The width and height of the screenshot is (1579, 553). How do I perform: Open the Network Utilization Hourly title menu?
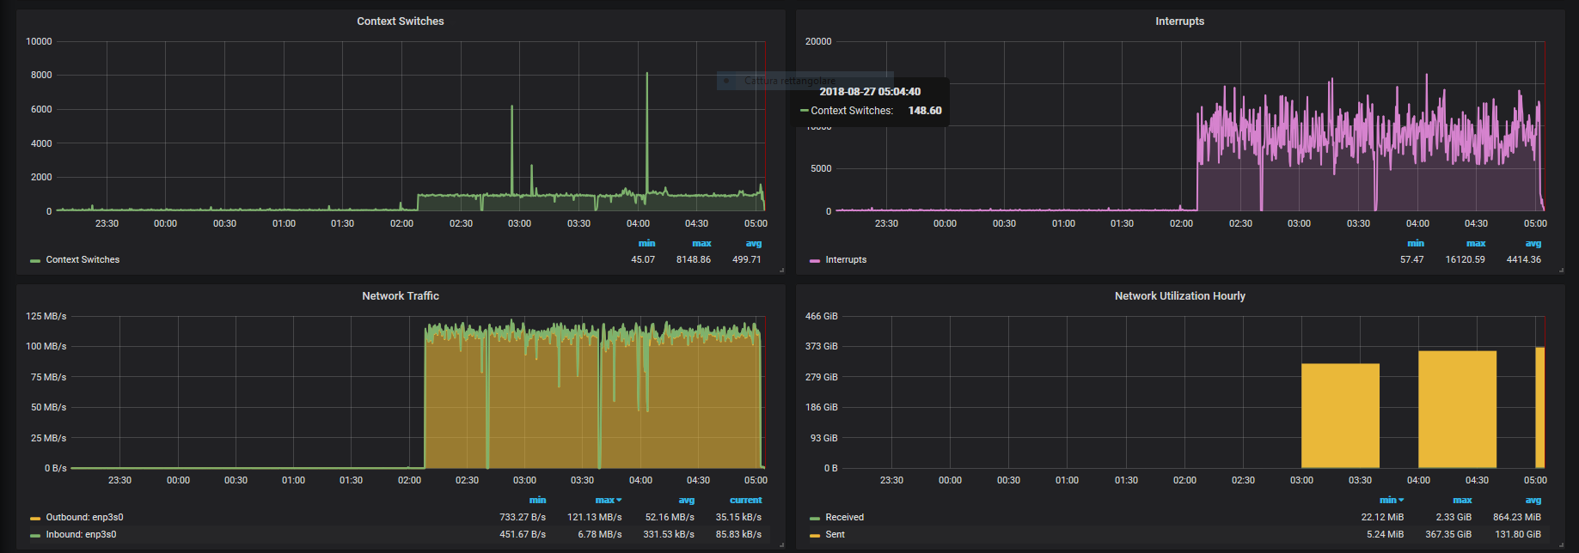tap(1179, 296)
